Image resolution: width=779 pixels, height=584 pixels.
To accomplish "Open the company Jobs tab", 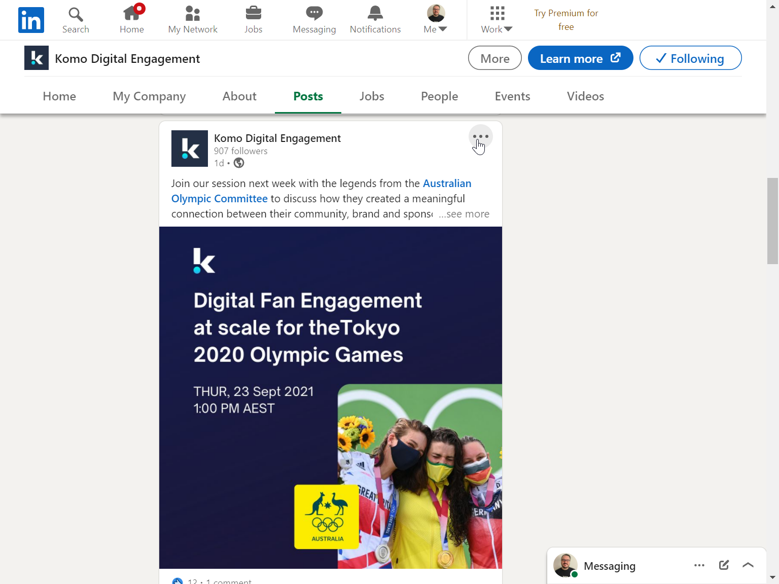I will [x=372, y=96].
